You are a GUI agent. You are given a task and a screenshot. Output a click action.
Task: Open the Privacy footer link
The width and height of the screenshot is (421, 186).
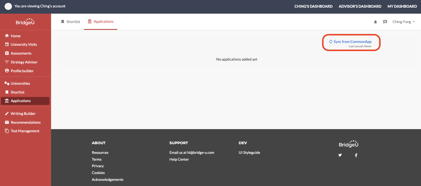tap(98, 166)
